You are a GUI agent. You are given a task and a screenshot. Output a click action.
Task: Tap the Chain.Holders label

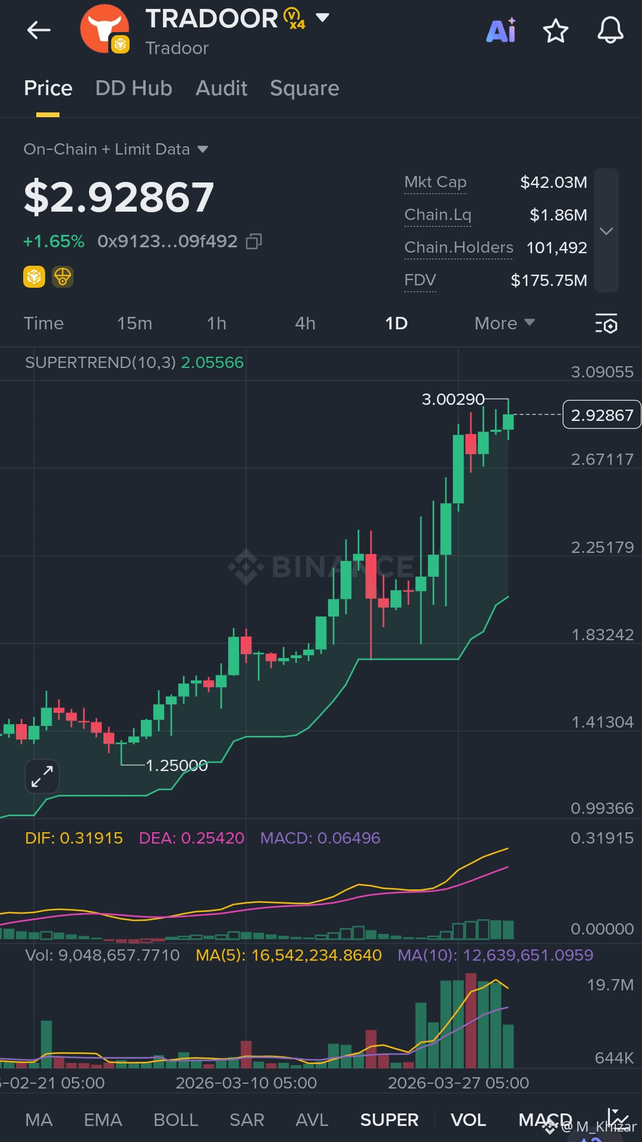pyautogui.click(x=458, y=247)
